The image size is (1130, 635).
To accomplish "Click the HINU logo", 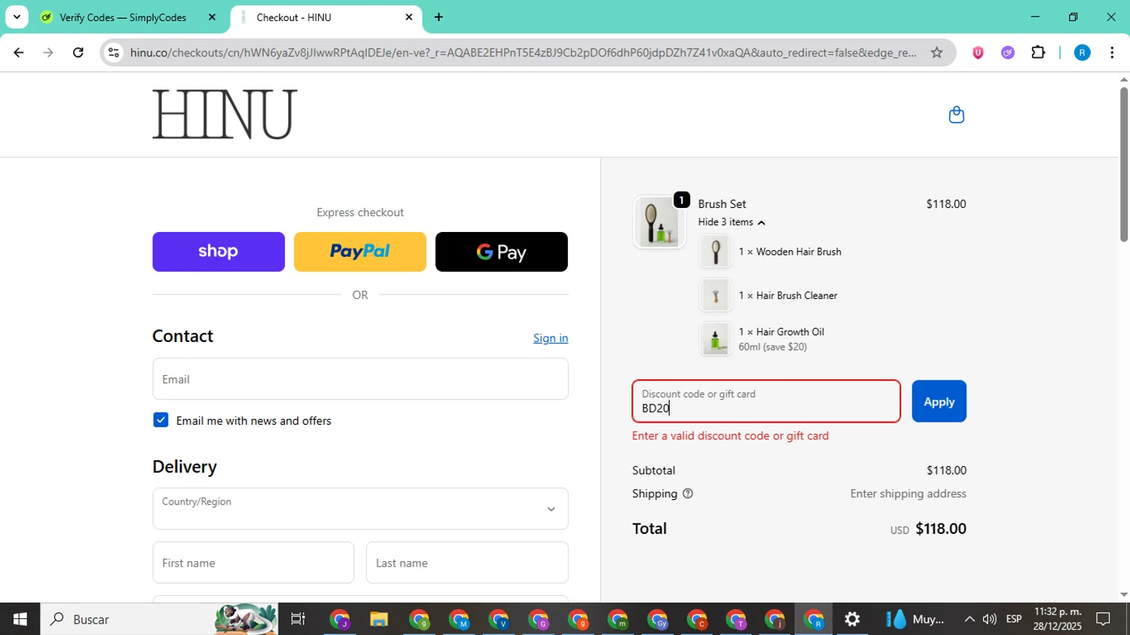I will pyautogui.click(x=224, y=114).
